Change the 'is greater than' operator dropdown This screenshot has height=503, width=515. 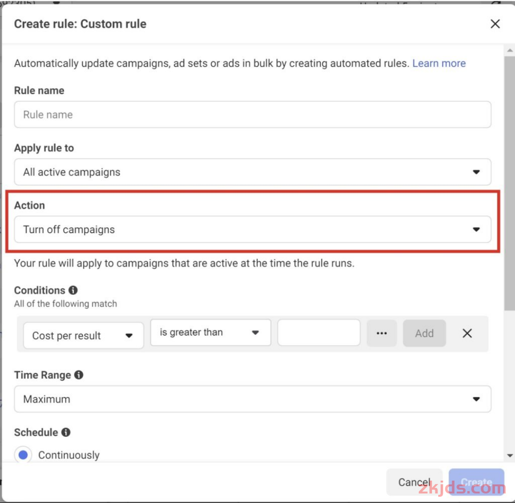(x=210, y=332)
